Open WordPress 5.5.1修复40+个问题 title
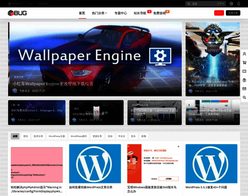This screenshot has width=248, height=196. click(206, 187)
